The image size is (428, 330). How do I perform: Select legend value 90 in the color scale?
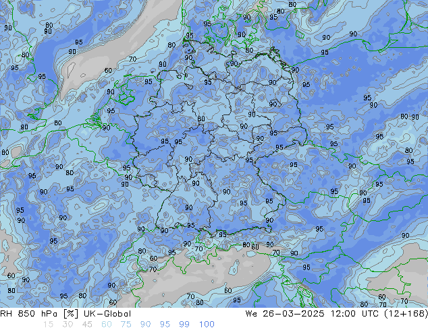point(145,325)
